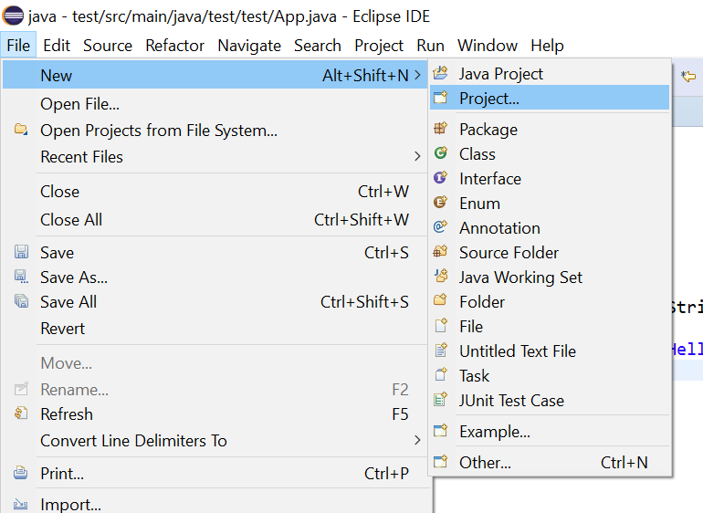Open the Run menu

point(430,46)
